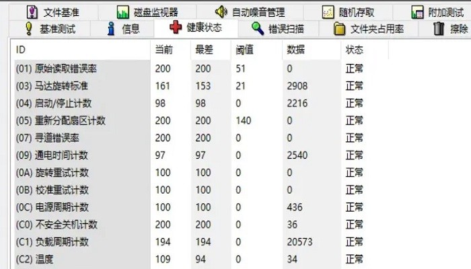Click the File Benchmark (文件基准) tab icon
The width and height of the screenshot is (471, 269).
coord(32,12)
